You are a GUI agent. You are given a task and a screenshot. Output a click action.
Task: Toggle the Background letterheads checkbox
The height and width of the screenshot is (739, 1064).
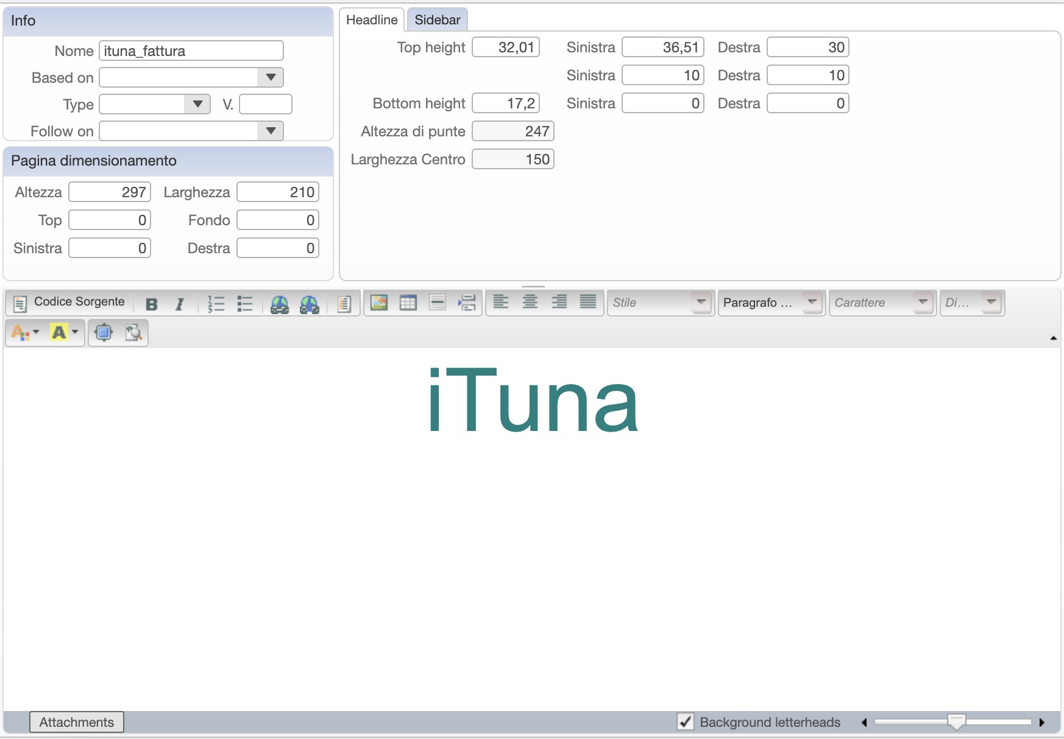click(686, 722)
